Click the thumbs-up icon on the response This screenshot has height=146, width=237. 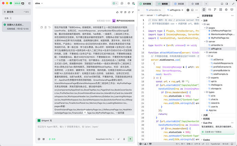coord(117,12)
